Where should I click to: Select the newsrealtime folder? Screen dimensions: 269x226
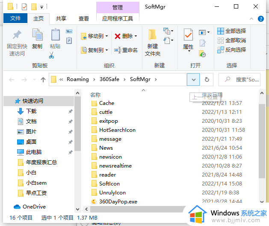coord(112,166)
